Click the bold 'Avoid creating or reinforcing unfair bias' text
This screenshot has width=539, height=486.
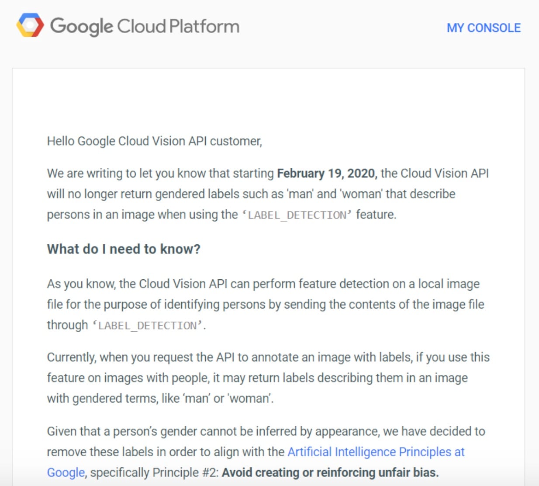coord(330,472)
